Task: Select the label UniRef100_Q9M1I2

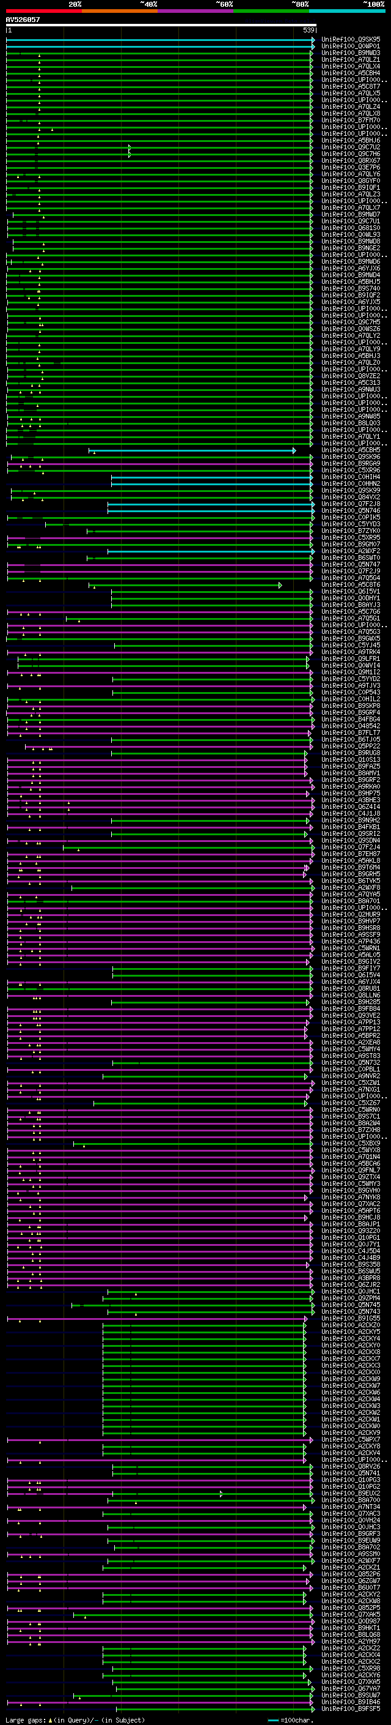Action: (351, 672)
